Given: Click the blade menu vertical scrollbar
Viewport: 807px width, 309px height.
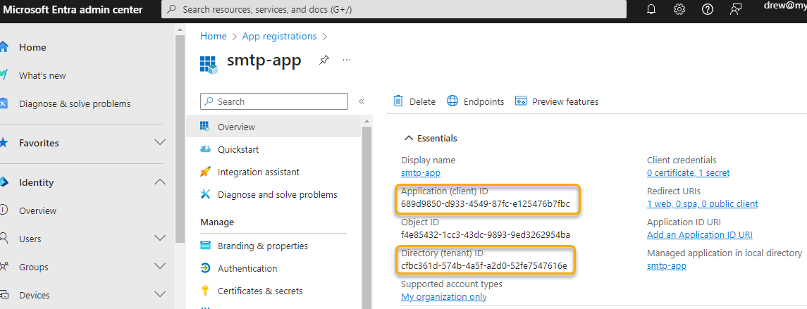Looking at the screenshot, I should click(x=366, y=216).
